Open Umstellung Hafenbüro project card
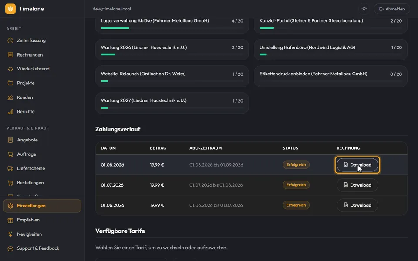The image size is (418, 261). 330,50
